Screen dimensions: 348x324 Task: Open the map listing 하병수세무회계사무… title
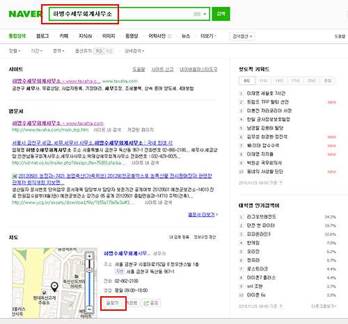(127, 253)
